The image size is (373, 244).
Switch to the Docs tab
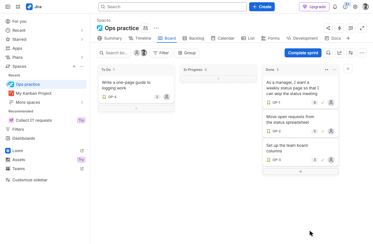pos(333,38)
